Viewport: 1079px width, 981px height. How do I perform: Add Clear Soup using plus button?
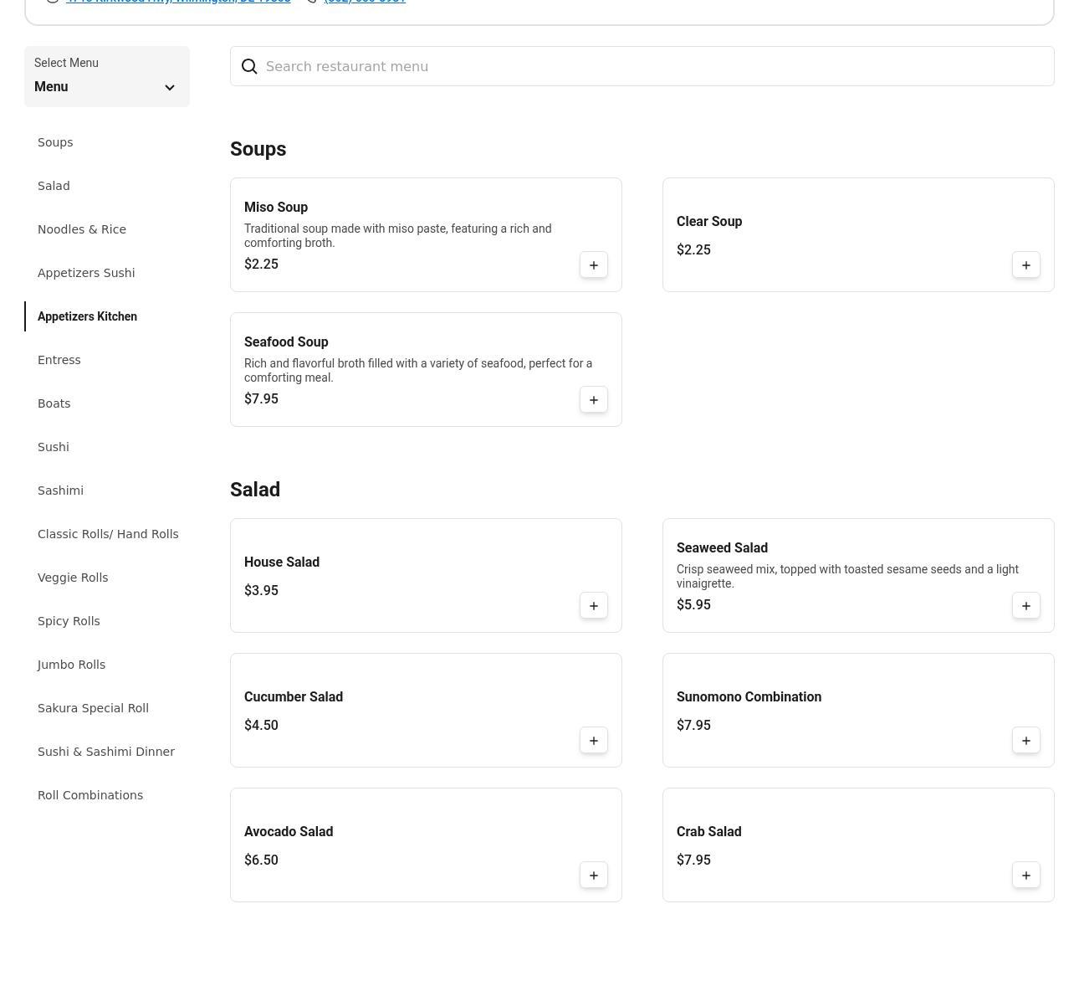tap(1025, 265)
